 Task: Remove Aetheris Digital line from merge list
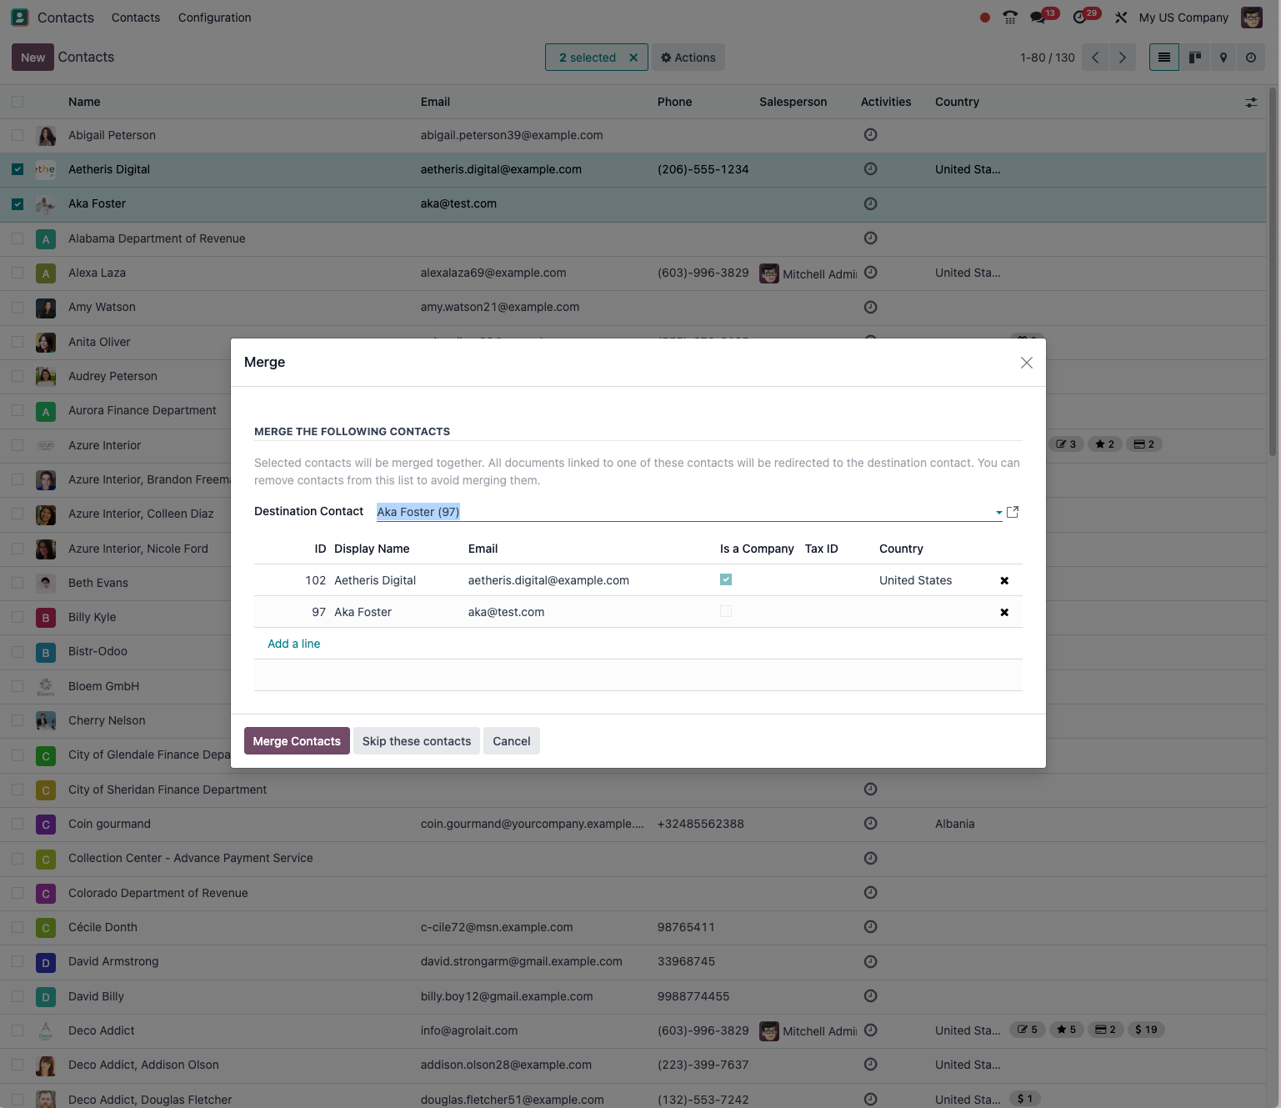(1004, 580)
